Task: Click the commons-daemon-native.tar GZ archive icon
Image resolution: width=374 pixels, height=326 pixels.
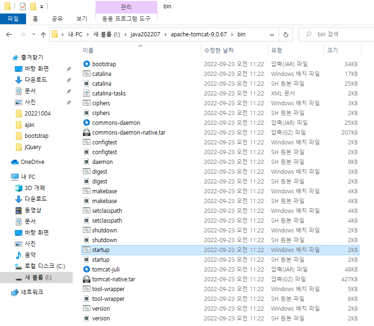Action: point(86,132)
